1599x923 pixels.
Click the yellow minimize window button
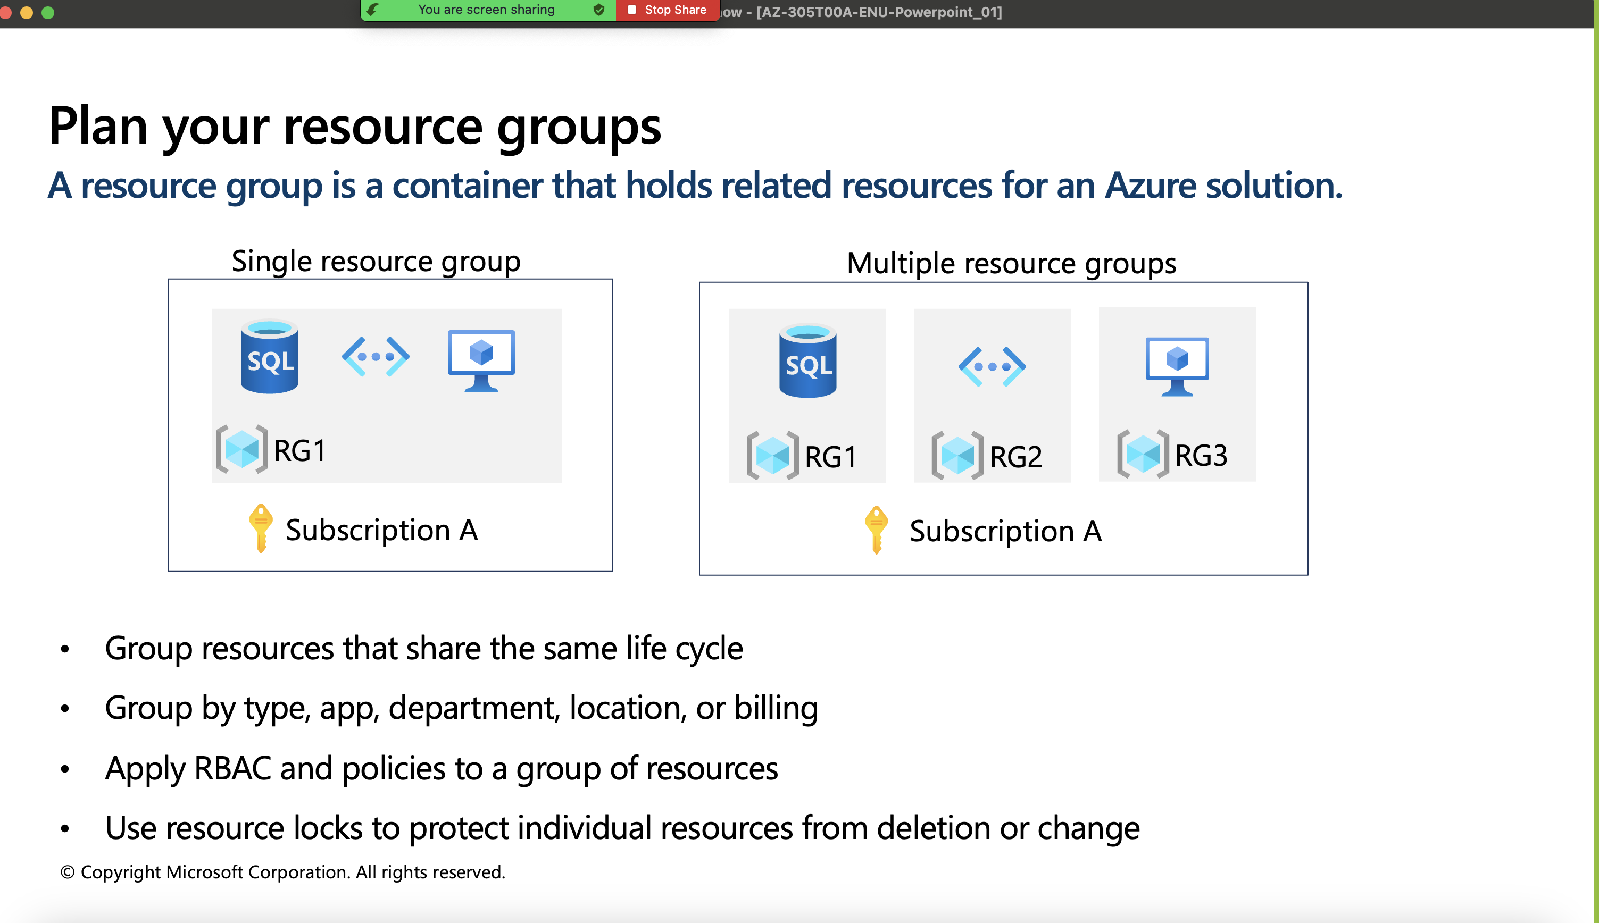tap(27, 13)
